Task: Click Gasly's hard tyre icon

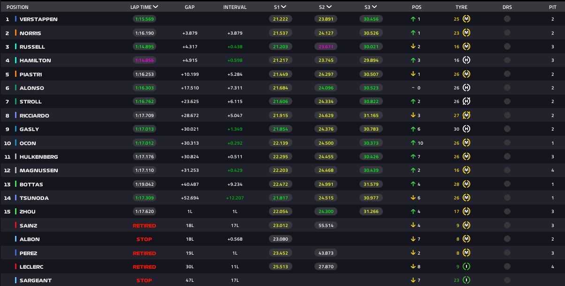Action: pyautogui.click(x=466, y=129)
